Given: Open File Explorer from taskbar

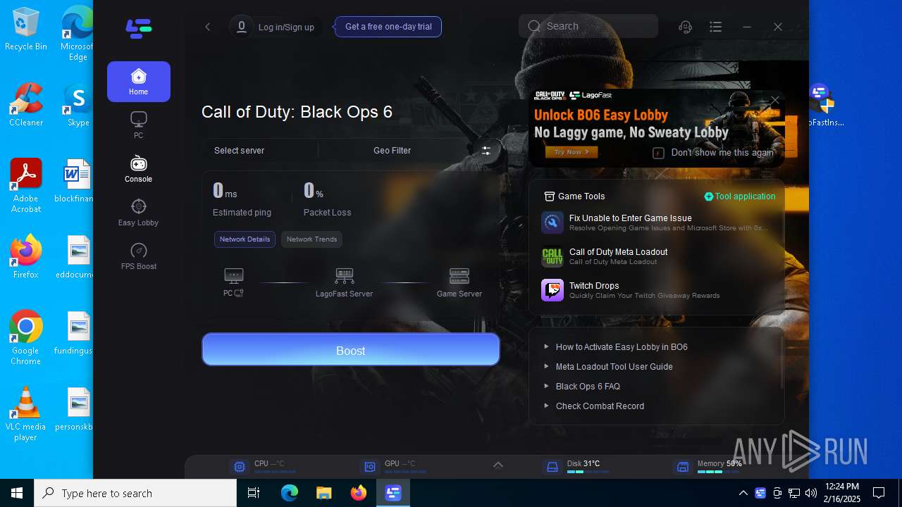Looking at the screenshot, I should point(324,493).
